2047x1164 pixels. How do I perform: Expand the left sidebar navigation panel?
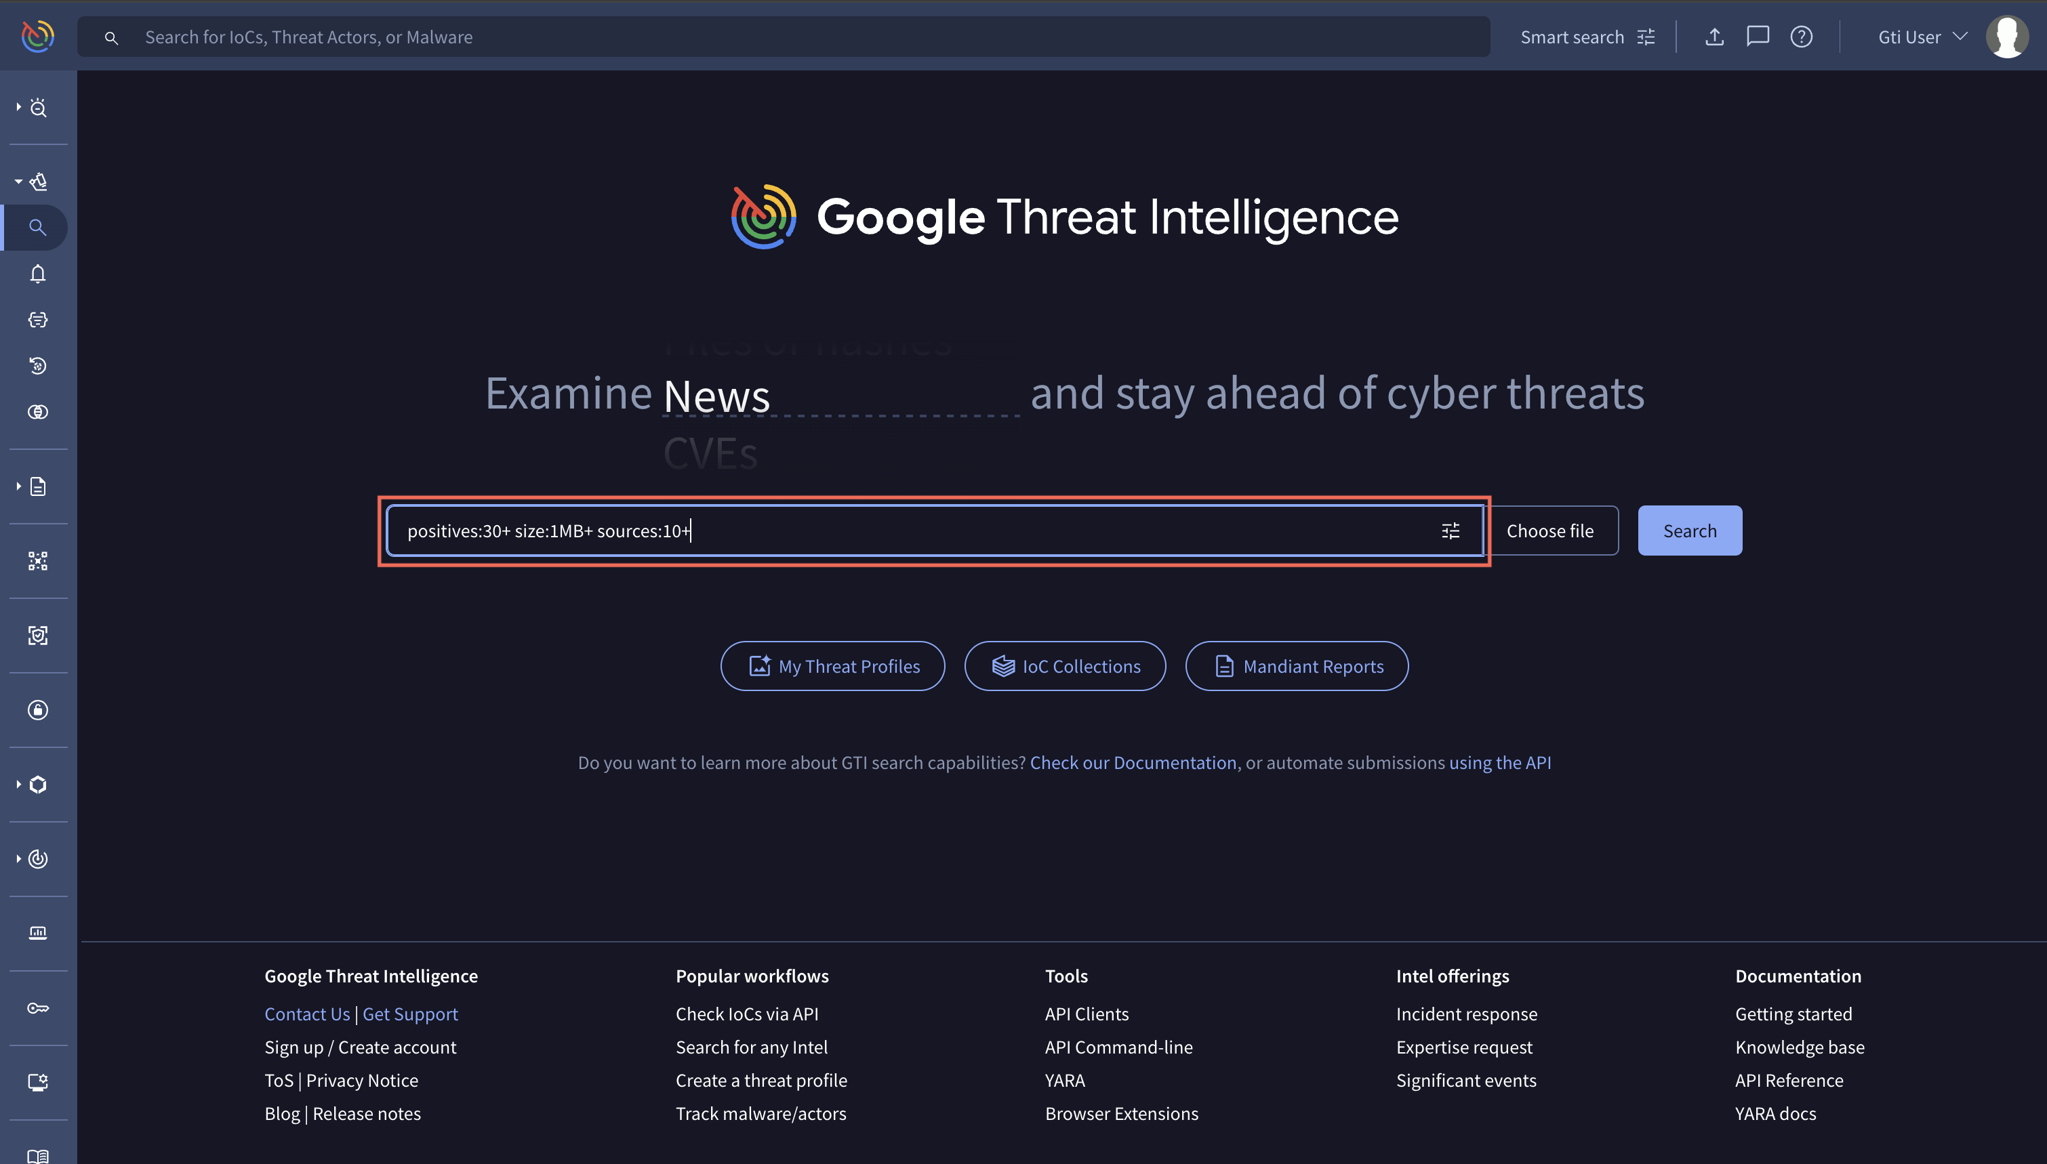tap(13, 107)
